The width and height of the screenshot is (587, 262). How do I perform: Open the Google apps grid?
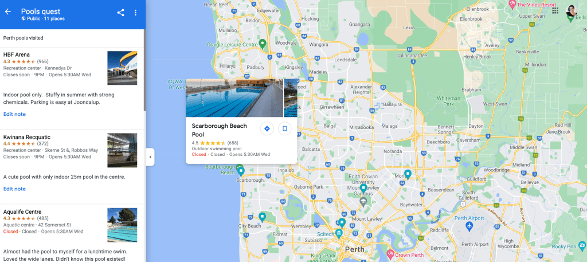click(555, 10)
